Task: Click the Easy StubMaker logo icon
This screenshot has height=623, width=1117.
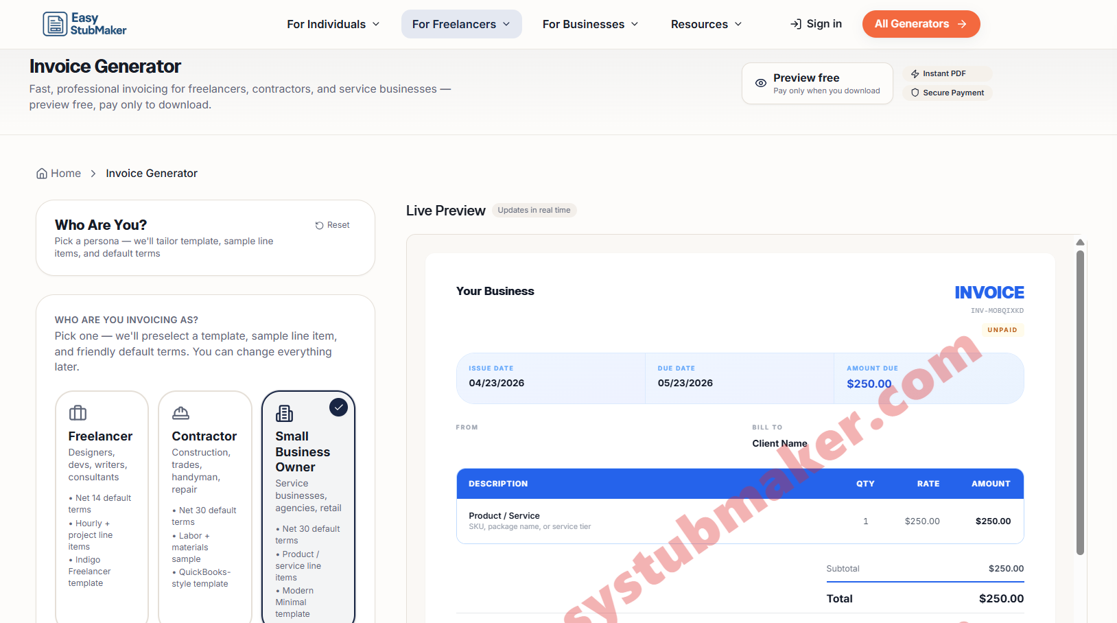Action: tap(55, 24)
